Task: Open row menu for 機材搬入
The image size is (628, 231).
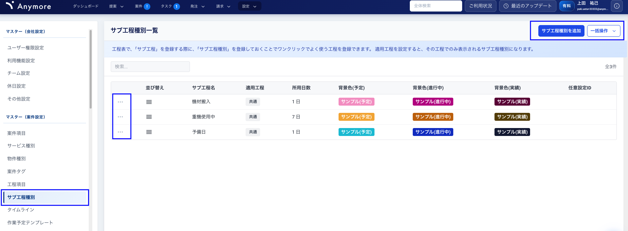Action: 120,102
